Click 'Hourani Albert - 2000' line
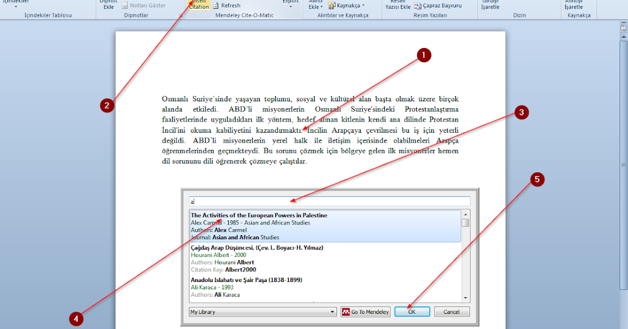 [x=218, y=255]
